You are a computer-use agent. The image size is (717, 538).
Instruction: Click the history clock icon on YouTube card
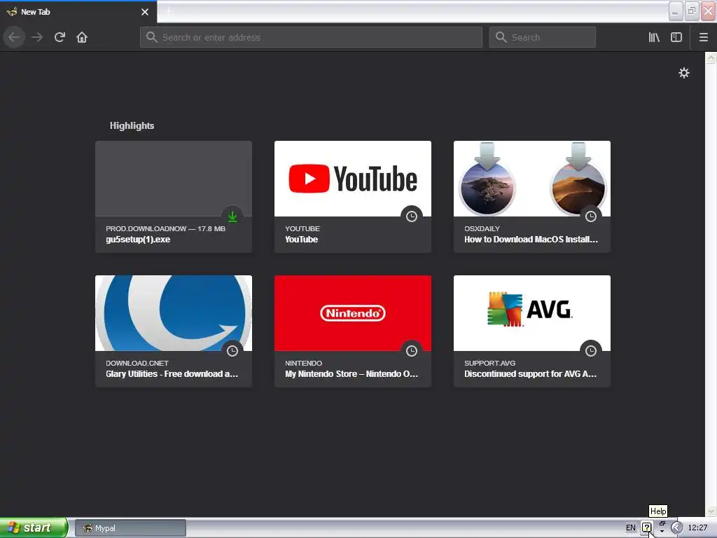pyautogui.click(x=412, y=216)
